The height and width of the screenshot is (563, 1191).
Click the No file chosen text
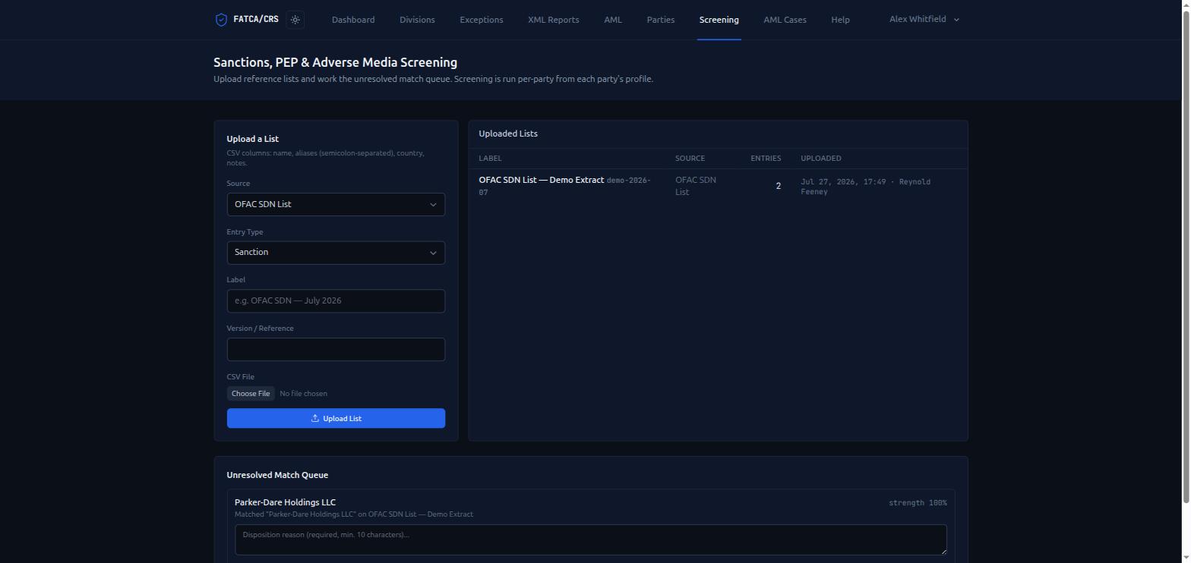(x=303, y=393)
